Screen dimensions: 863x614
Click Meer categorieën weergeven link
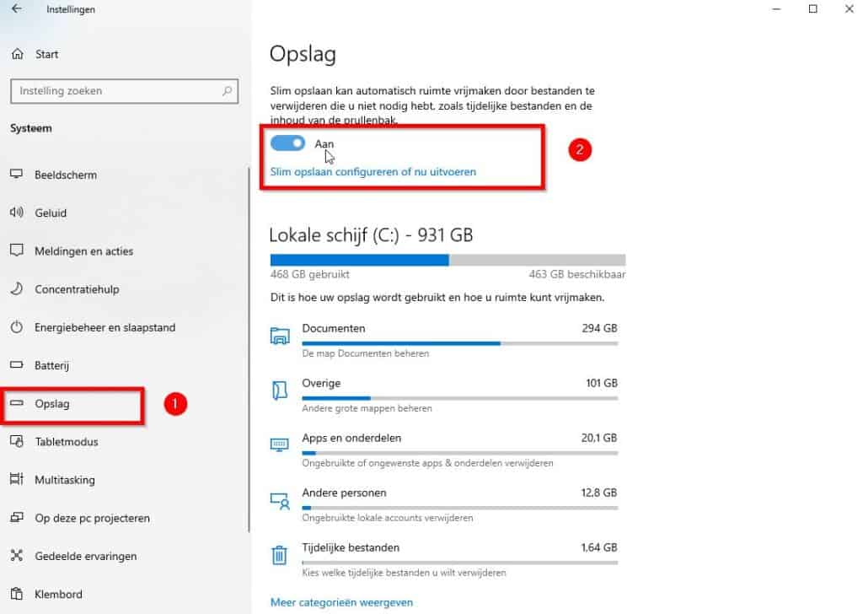pyautogui.click(x=341, y=602)
